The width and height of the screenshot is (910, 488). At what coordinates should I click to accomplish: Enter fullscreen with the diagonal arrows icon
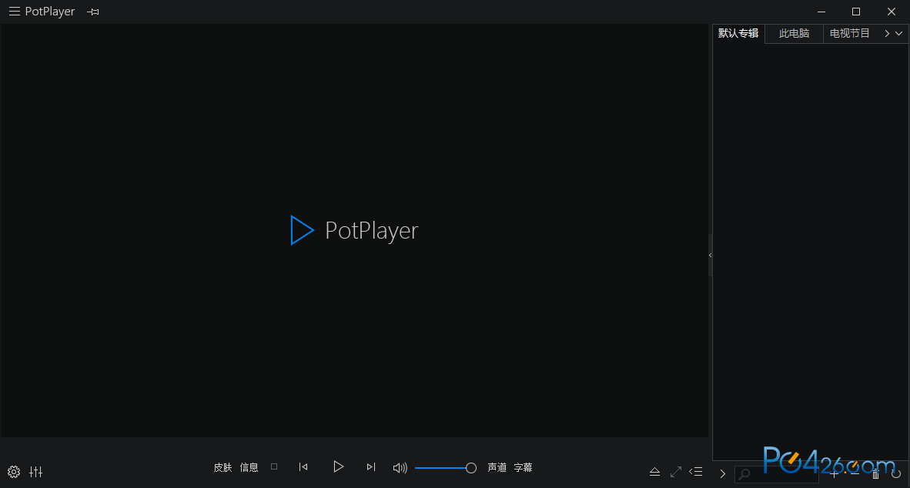pos(675,472)
